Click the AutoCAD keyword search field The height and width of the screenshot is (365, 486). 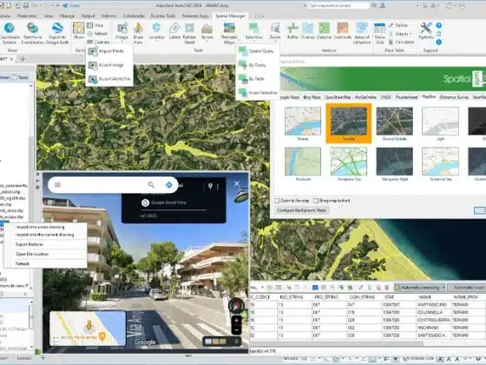click(x=338, y=5)
